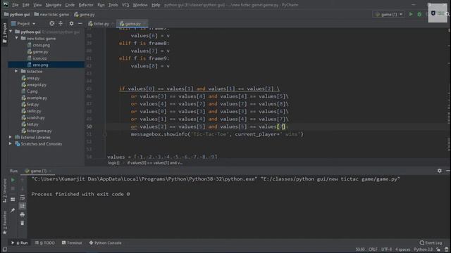Open the search everywhere magnifier icon
Viewport: 451px width, 253px height.
coord(448,14)
